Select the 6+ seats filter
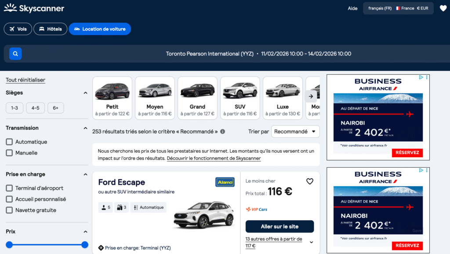This screenshot has width=450, height=254. tap(56, 108)
